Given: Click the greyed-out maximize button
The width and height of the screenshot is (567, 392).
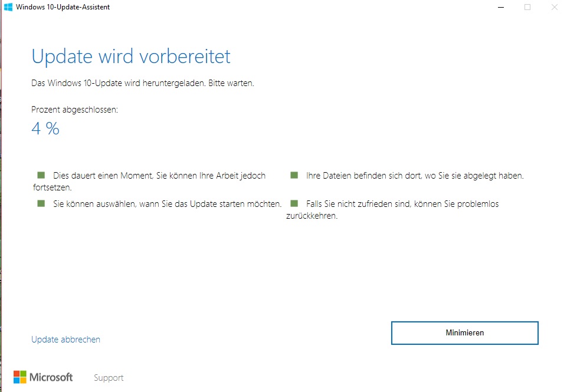Looking at the screenshot, I should tap(527, 7).
